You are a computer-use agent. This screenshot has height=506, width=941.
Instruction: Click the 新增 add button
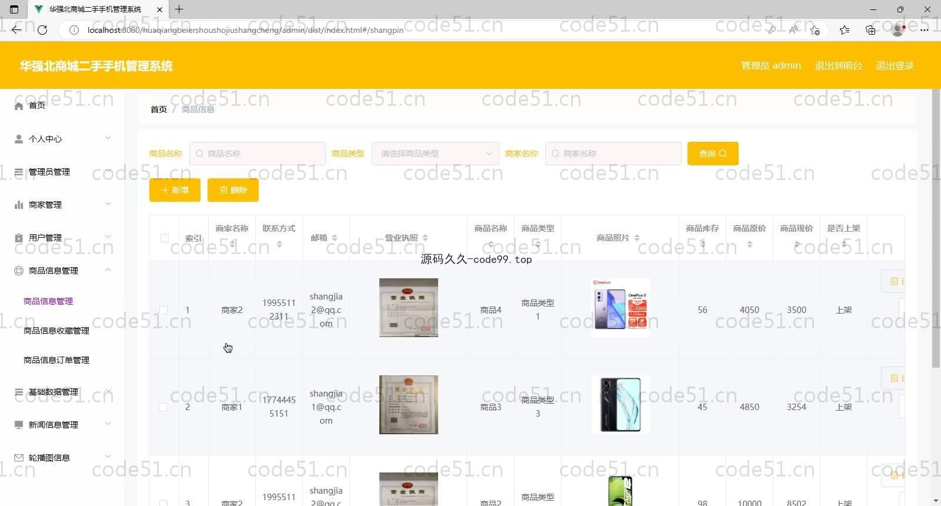[175, 190]
